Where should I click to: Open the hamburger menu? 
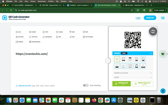(x=163, y=18)
